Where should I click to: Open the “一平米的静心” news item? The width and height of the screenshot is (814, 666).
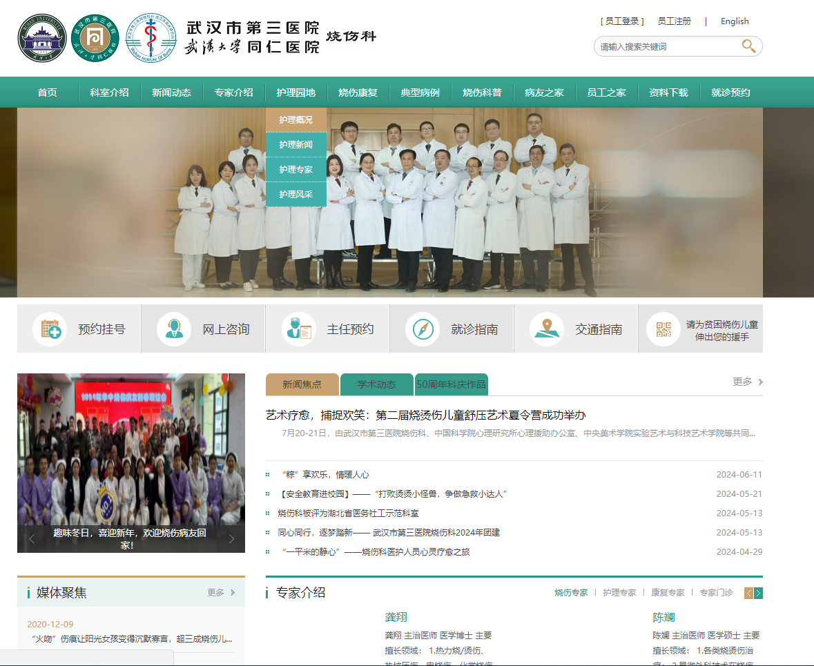point(376,552)
